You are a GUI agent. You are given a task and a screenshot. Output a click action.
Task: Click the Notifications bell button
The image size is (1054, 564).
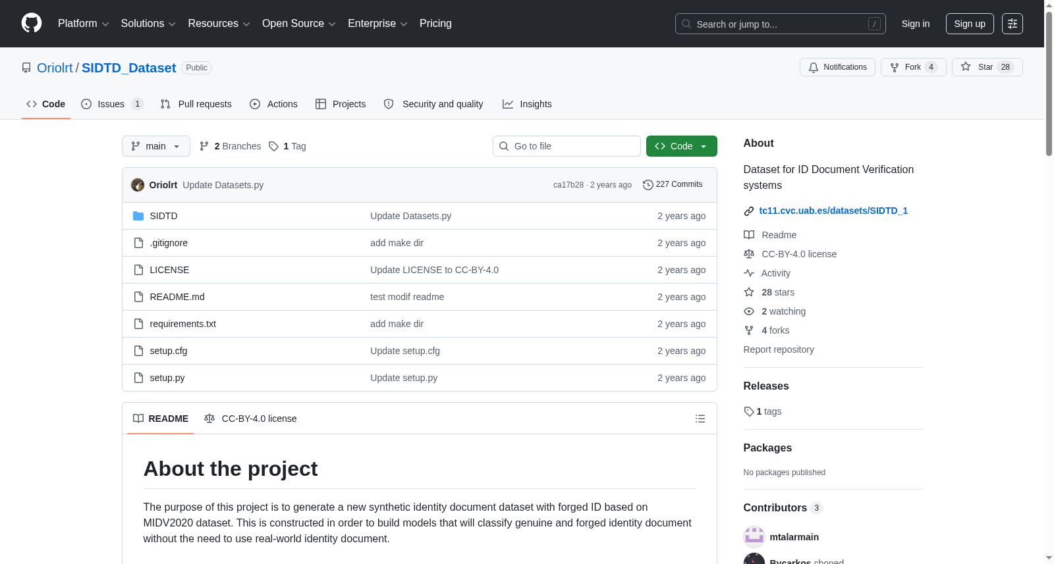[837, 67]
